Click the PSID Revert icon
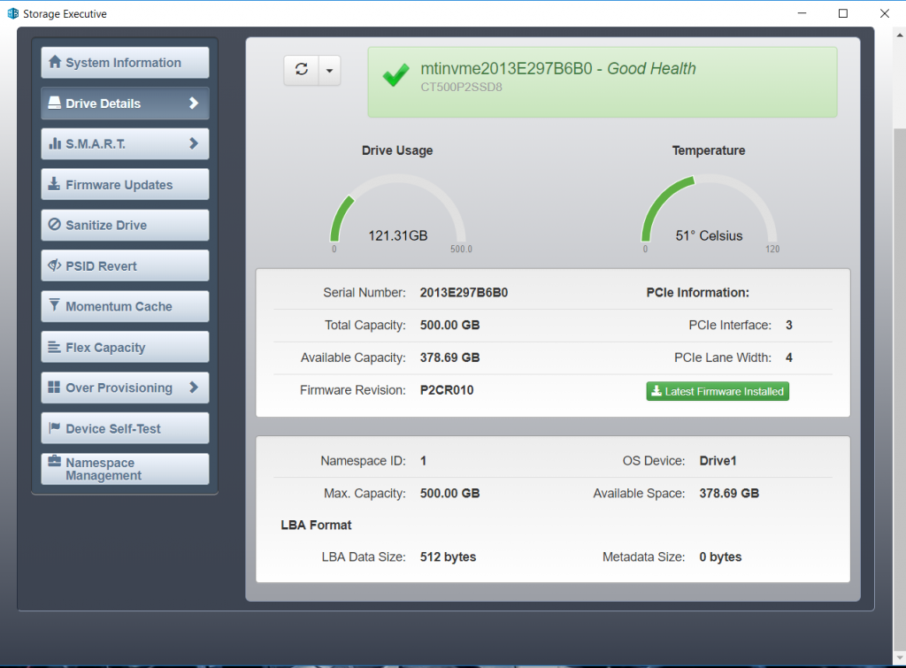 coord(55,266)
